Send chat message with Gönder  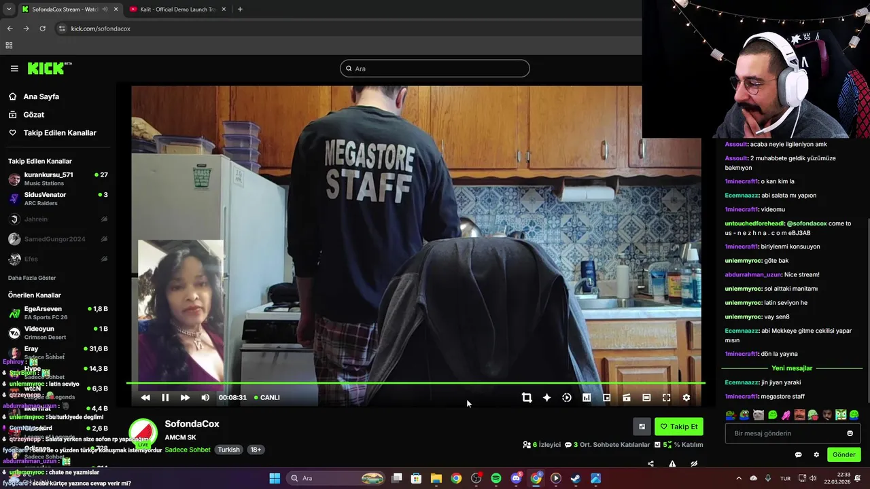coord(843,454)
